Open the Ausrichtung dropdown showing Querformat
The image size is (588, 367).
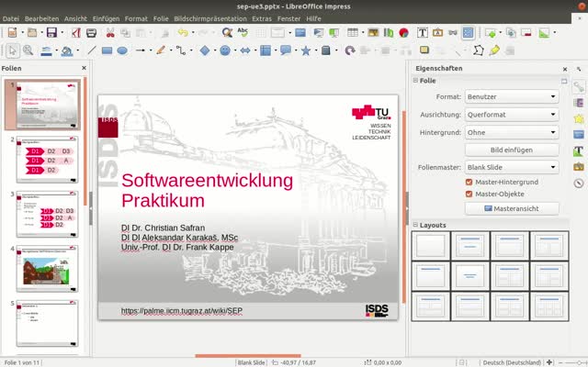(512, 115)
